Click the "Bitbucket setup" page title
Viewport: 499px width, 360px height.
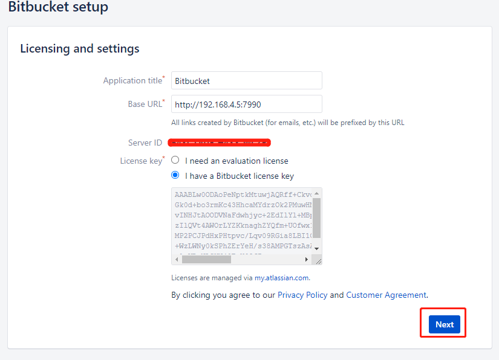tap(58, 7)
